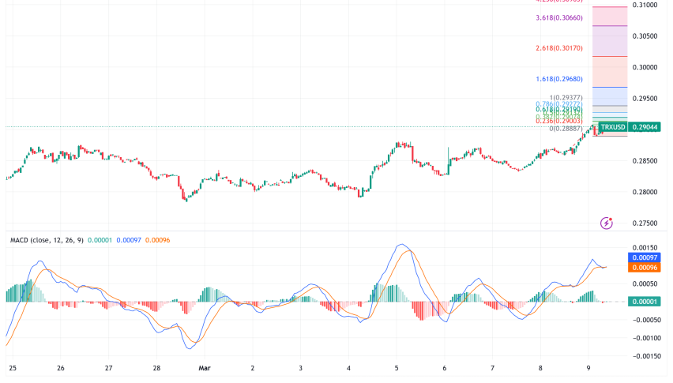Click the orange 0.00096 signal value tag
Image resolution: width=673 pixels, height=383 pixels.
tap(646, 268)
